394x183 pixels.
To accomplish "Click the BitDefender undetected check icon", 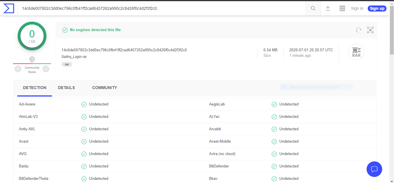I will 274,166.
